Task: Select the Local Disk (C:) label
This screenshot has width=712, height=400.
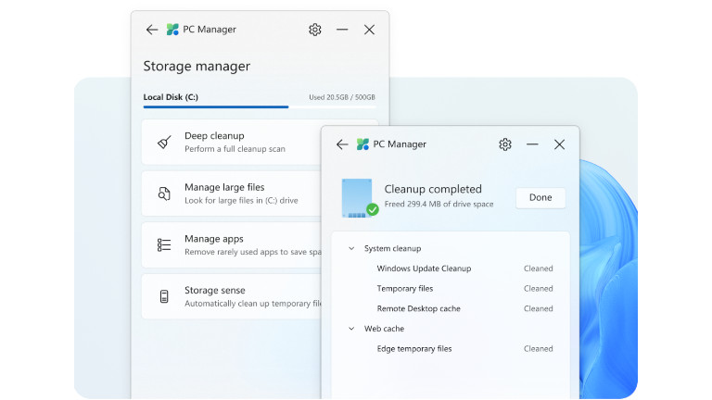Action: tap(171, 97)
